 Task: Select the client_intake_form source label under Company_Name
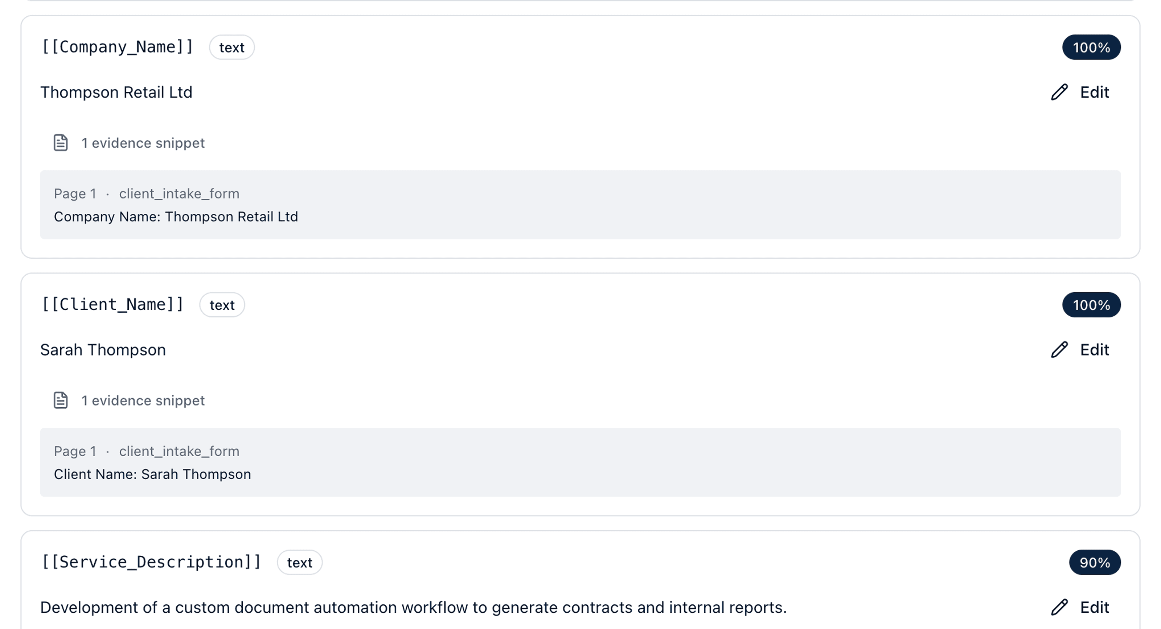point(179,193)
